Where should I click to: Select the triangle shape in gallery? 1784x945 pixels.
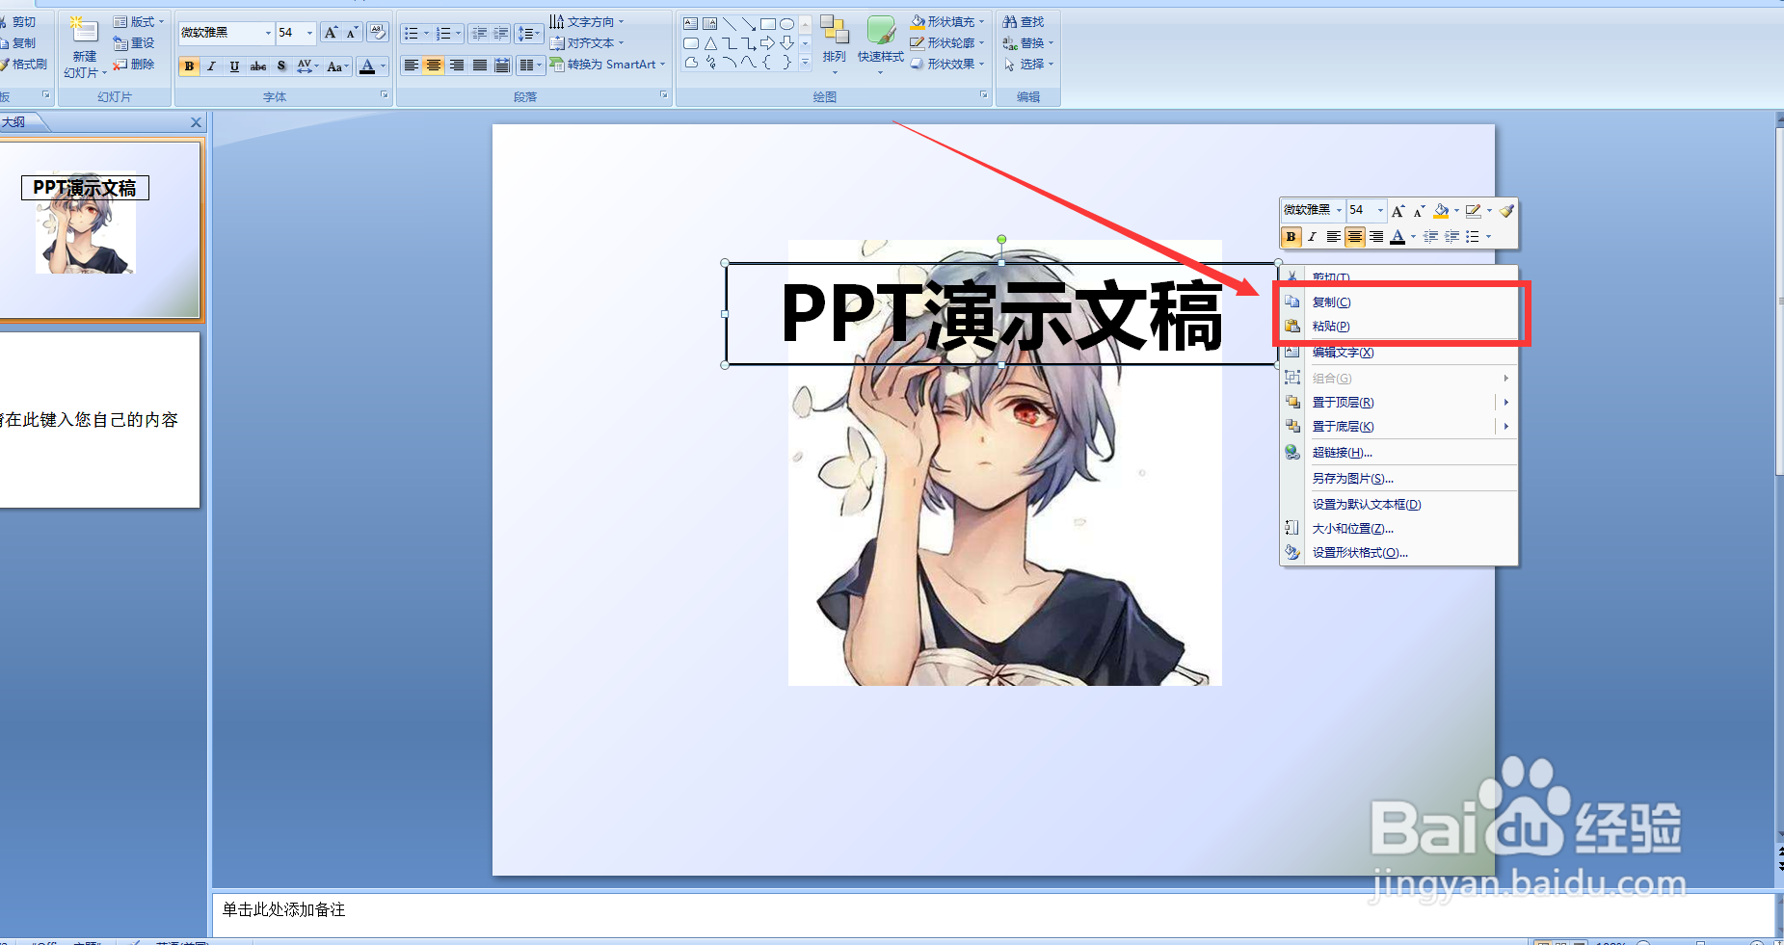[710, 43]
